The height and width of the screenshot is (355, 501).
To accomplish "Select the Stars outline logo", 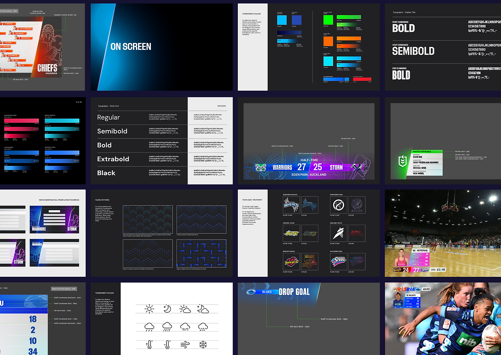I will 357,205.
